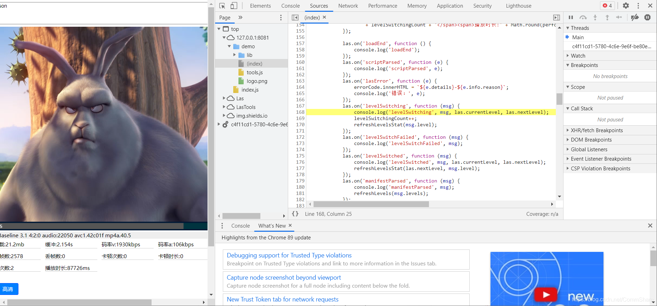The image size is (657, 306).
Task: Open the Elements tab
Action: [x=260, y=6]
